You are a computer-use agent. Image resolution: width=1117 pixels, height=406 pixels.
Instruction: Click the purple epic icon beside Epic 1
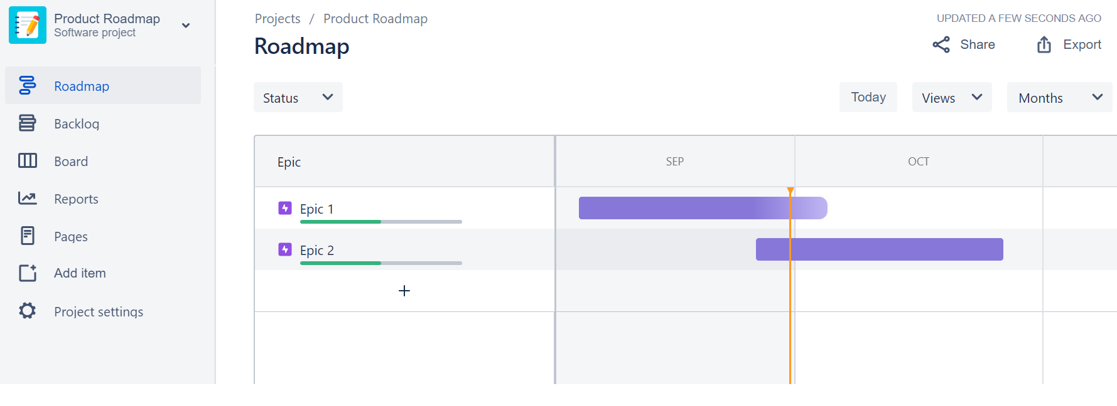[x=284, y=207]
